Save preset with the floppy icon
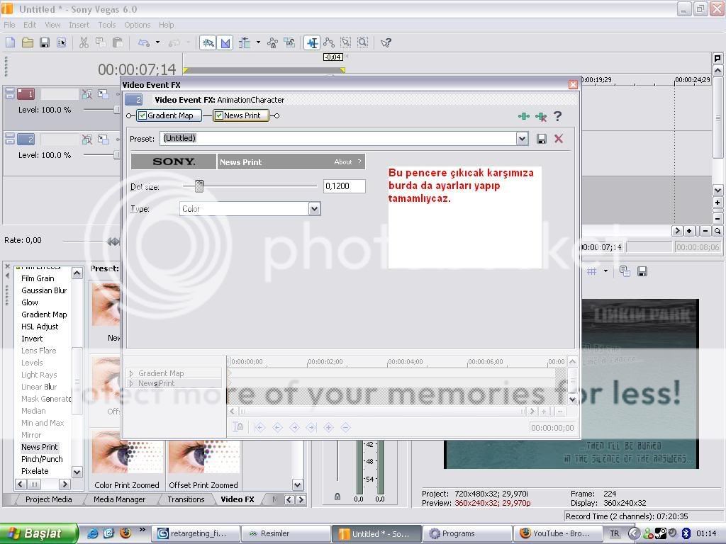Image resolution: width=726 pixels, height=544 pixels. pos(541,138)
